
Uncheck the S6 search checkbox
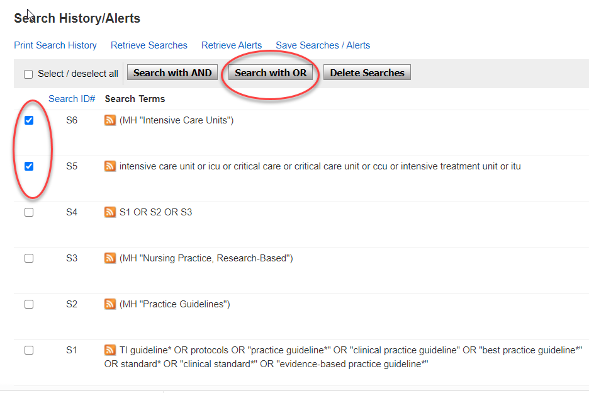click(29, 120)
